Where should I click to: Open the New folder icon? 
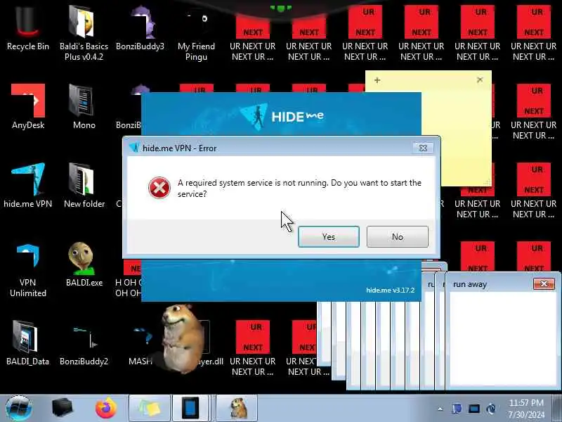tap(84, 186)
